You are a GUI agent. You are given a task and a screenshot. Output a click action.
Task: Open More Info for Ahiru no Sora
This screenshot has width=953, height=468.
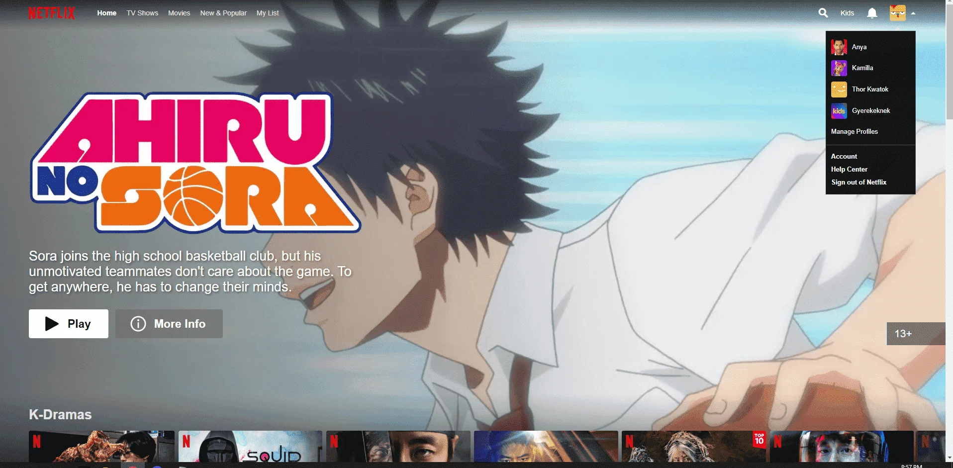(169, 324)
